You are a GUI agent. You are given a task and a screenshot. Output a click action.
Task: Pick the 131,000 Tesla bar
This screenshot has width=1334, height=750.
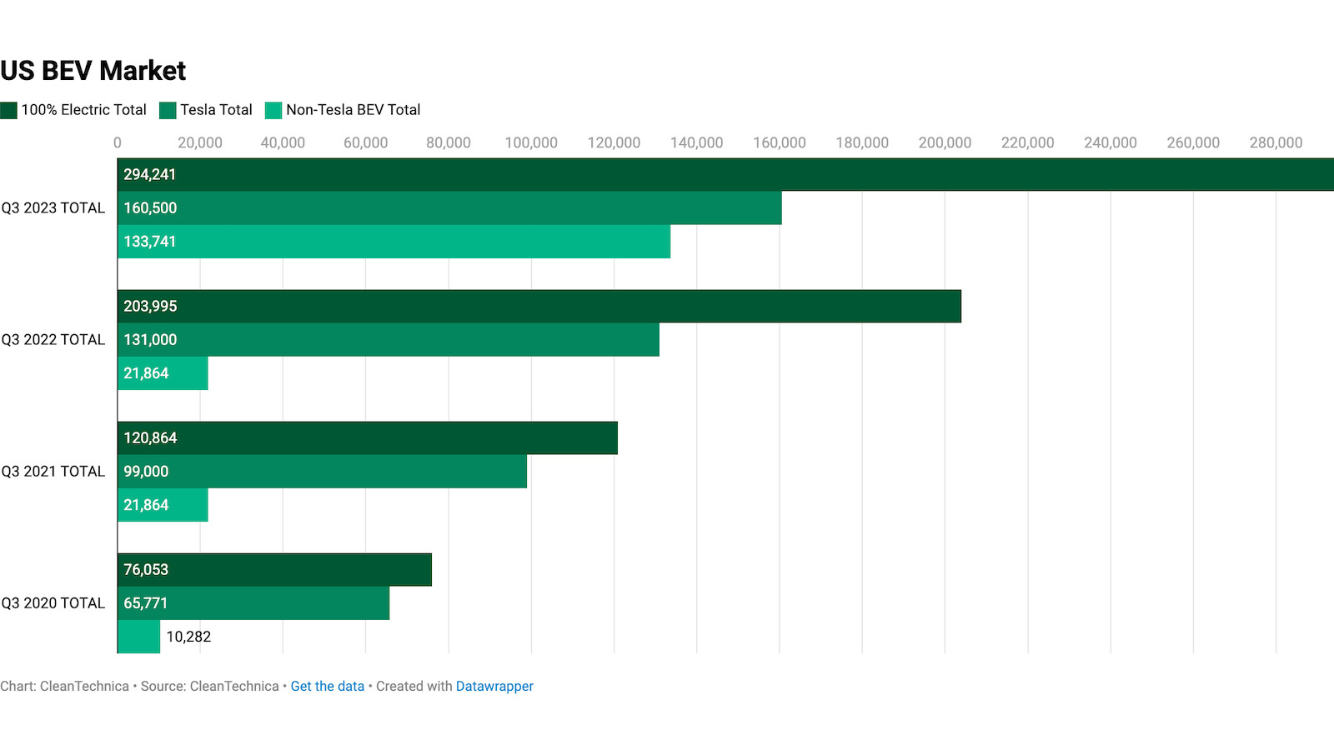point(389,340)
